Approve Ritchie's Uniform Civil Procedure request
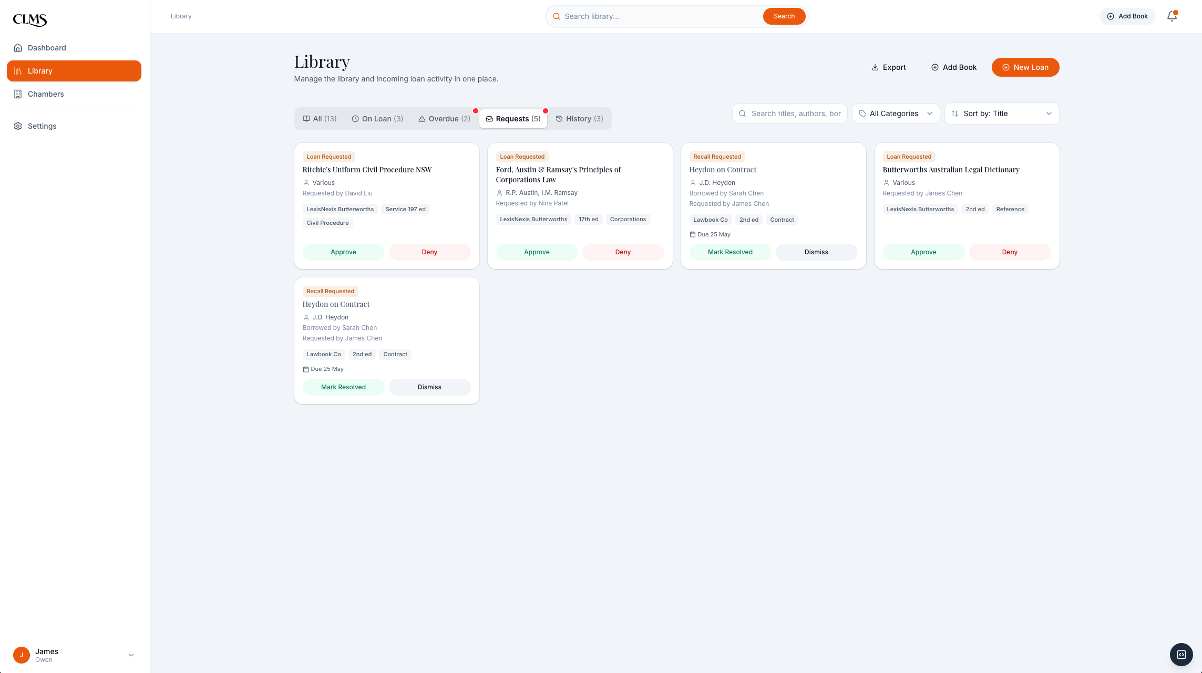The width and height of the screenshot is (1202, 673). [343, 252]
